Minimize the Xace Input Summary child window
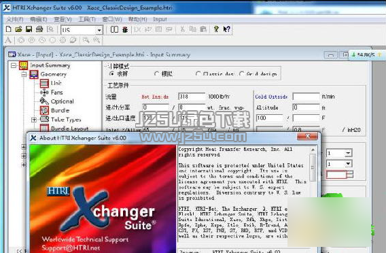The height and width of the screenshot is (253, 386). (330, 54)
